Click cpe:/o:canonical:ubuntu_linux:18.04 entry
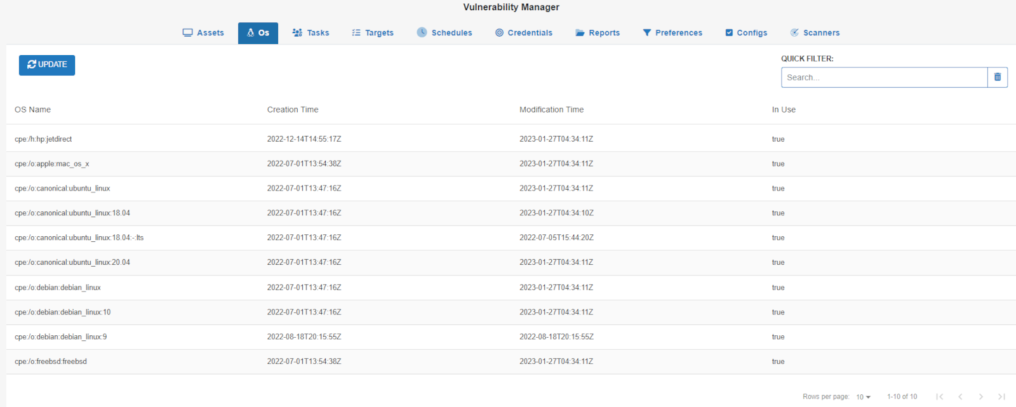This screenshot has width=1016, height=407. (x=72, y=213)
